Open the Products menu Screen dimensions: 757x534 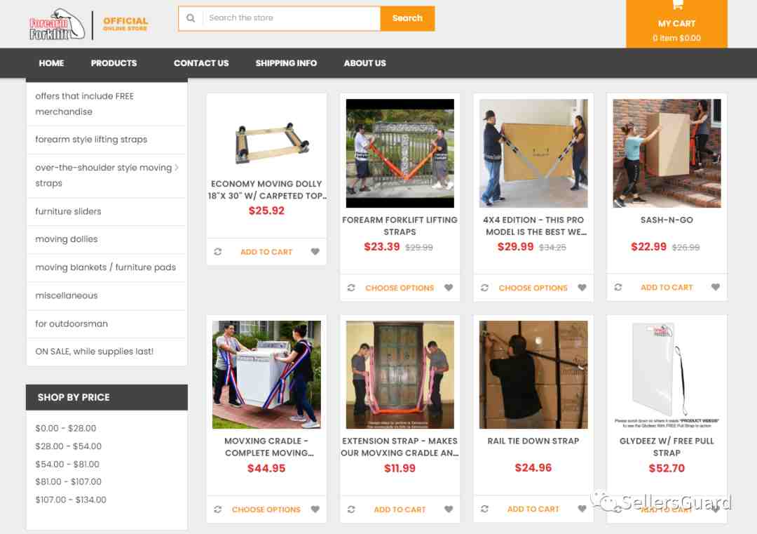114,63
